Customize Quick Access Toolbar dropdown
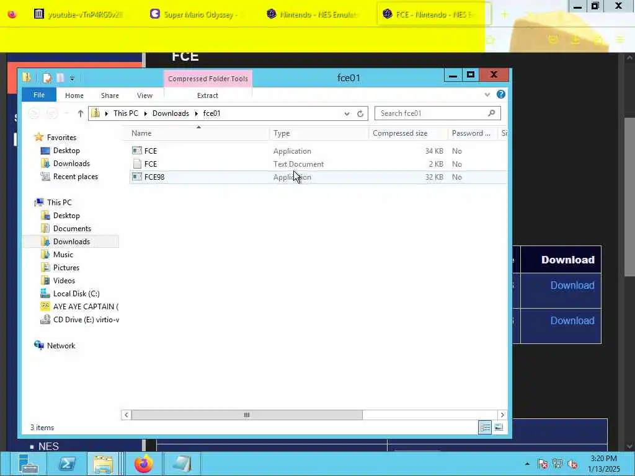 pos(72,79)
